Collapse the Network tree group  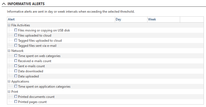9,51
